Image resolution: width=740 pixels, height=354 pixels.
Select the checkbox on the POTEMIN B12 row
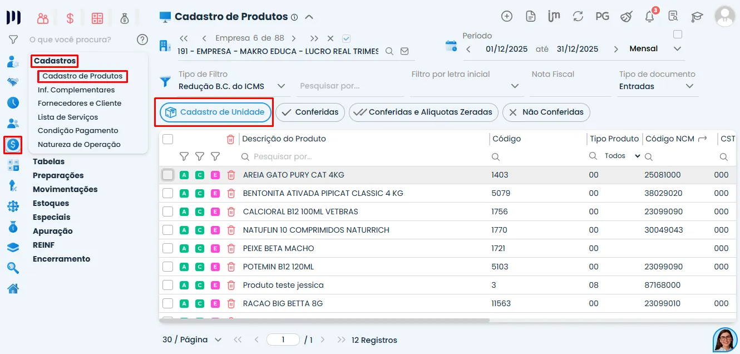pos(167,266)
